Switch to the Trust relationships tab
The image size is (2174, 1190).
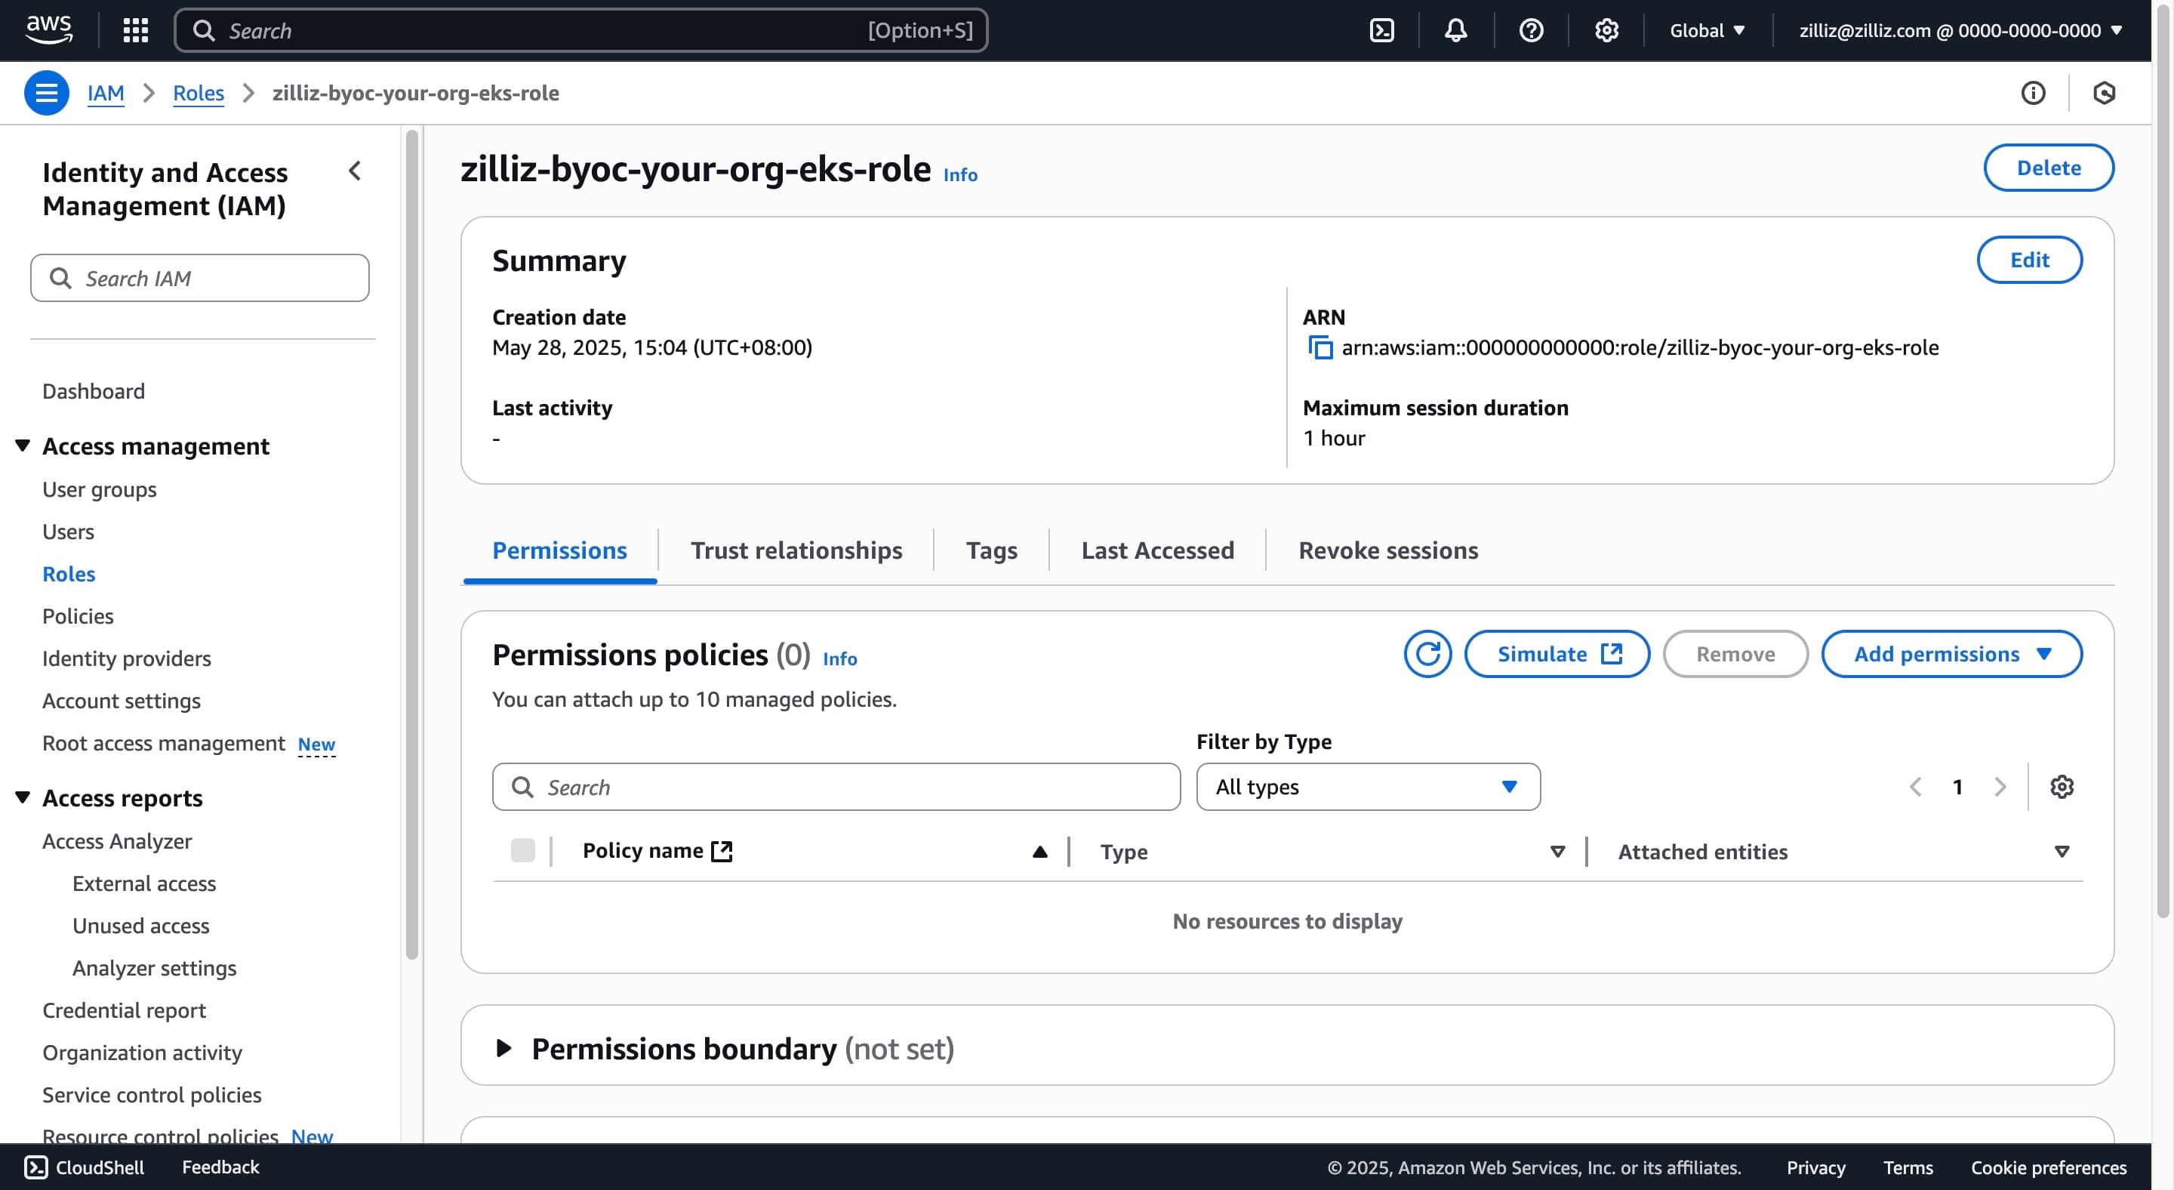click(x=796, y=550)
